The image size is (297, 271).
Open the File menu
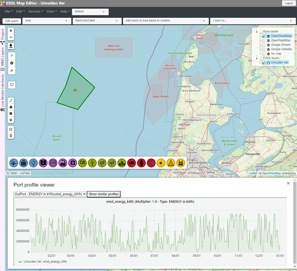(9, 12)
